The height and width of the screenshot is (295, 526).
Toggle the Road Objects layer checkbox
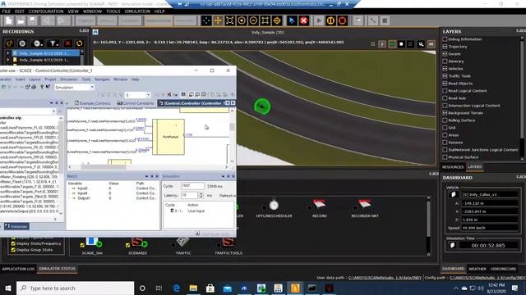pos(445,84)
